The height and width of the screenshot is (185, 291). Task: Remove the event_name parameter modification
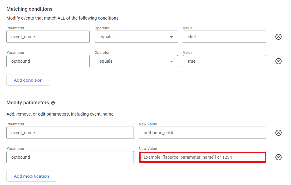coord(278,132)
